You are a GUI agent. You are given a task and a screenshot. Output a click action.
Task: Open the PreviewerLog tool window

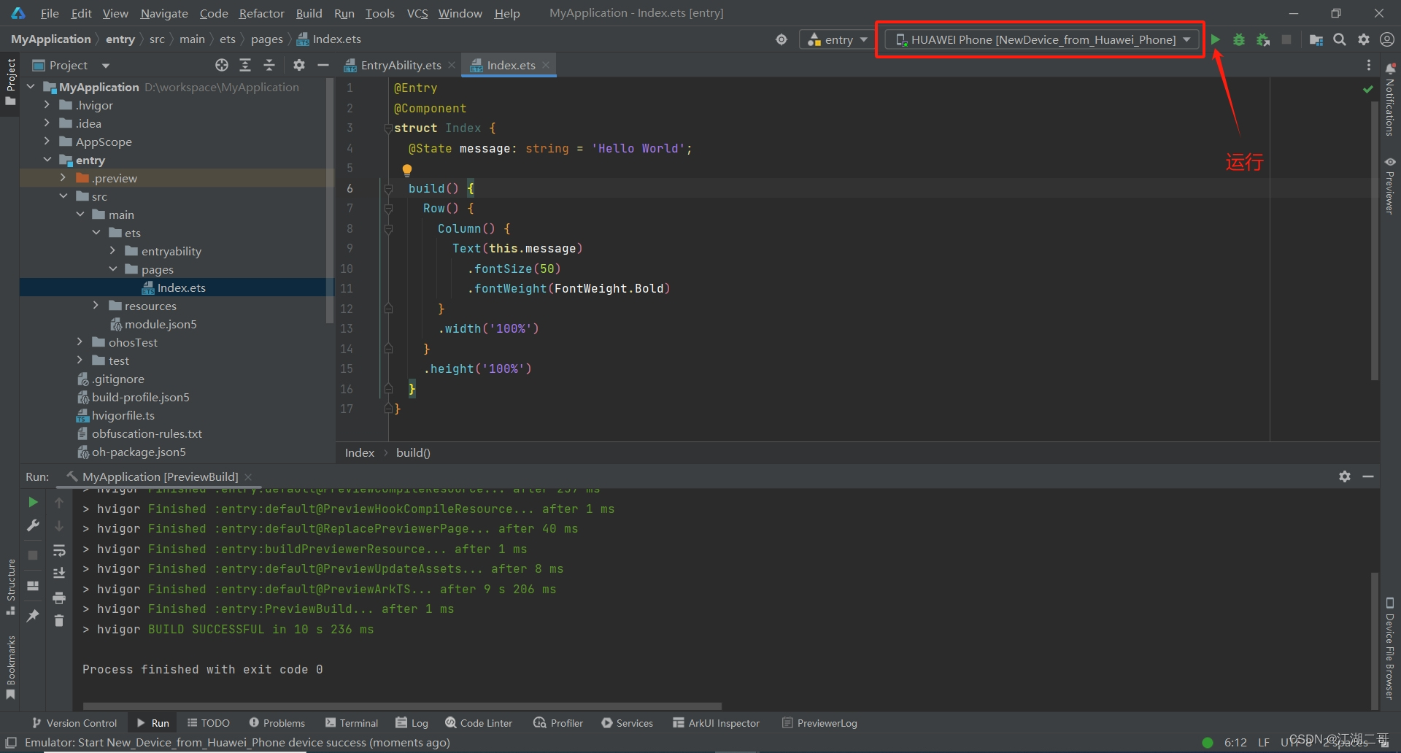click(x=819, y=723)
